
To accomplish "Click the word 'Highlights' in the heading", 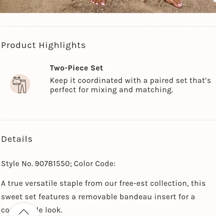I will click(62, 46).
